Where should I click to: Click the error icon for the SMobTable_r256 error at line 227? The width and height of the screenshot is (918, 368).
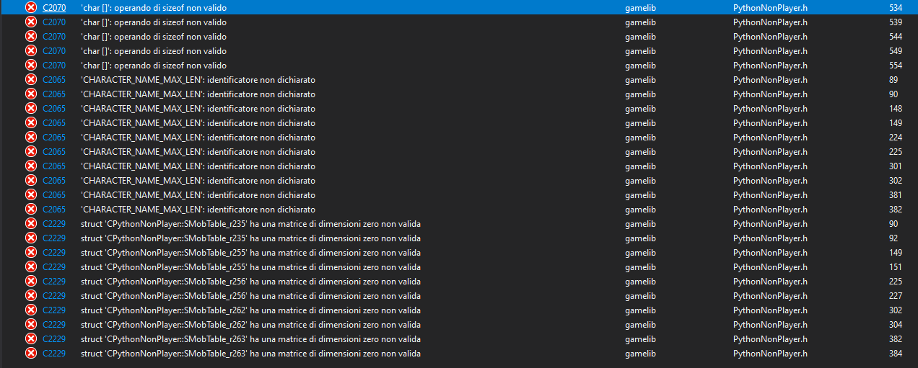point(31,295)
